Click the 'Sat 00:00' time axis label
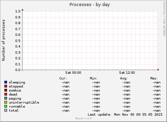The image size is (167, 122). click(x=73, y=73)
